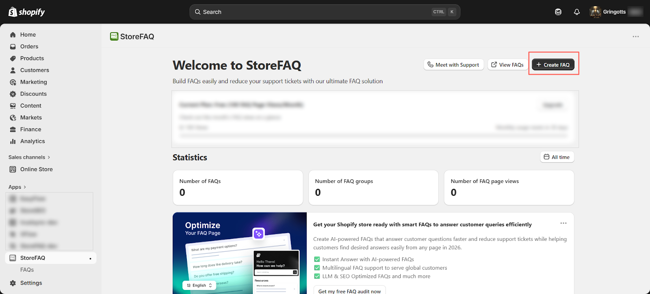Click the Home house icon
Viewport: 650px width, 294px height.
click(x=13, y=35)
